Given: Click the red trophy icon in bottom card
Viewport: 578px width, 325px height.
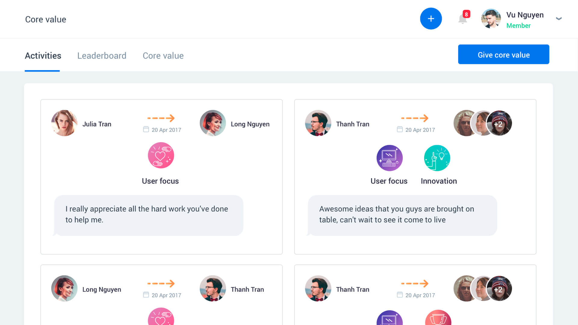Looking at the screenshot, I should coord(438,318).
